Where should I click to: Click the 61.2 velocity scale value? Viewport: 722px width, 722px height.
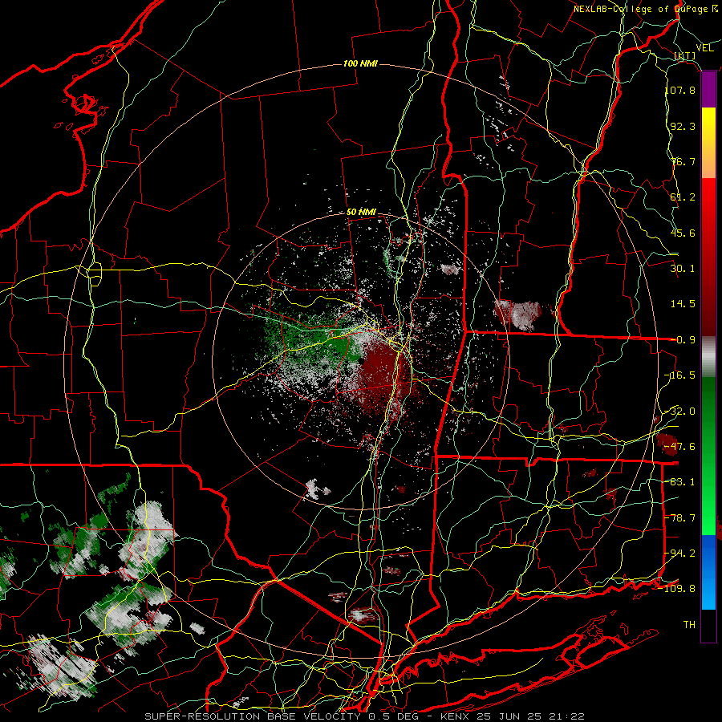(683, 197)
